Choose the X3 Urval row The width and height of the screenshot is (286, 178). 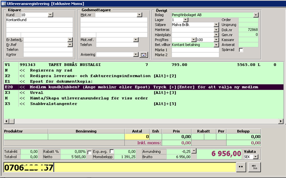click(x=144, y=93)
